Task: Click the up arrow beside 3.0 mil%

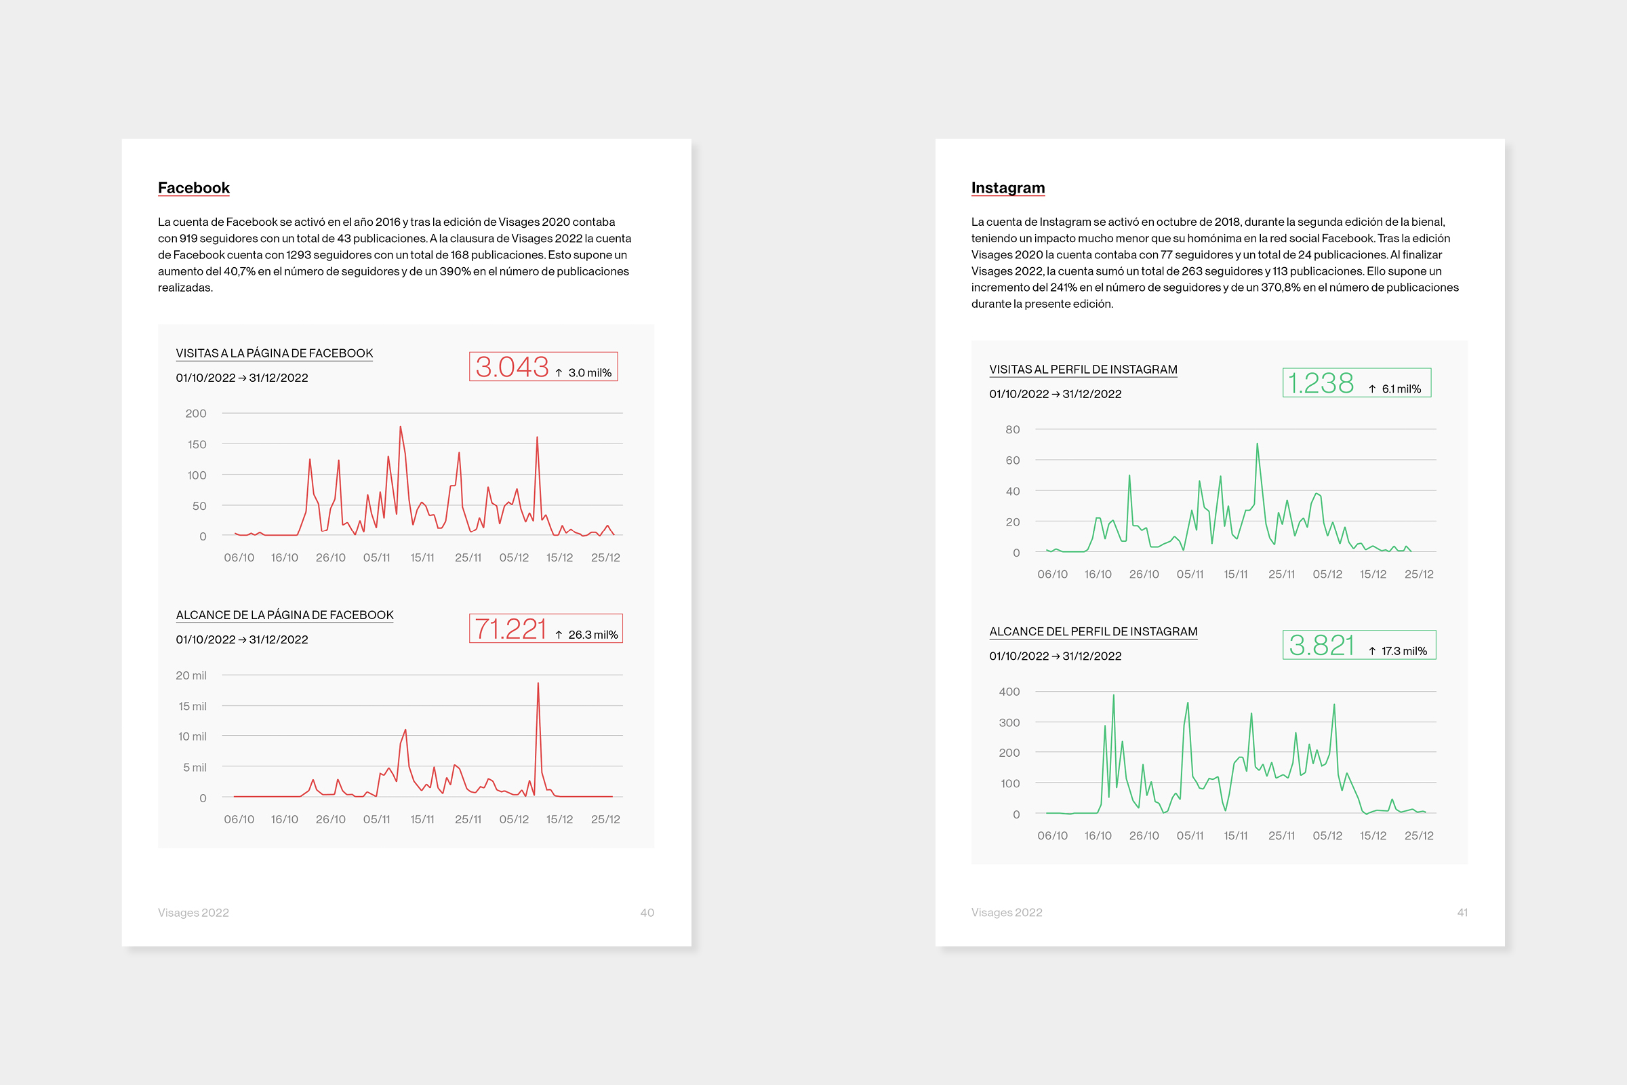Action: (x=559, y=373)
